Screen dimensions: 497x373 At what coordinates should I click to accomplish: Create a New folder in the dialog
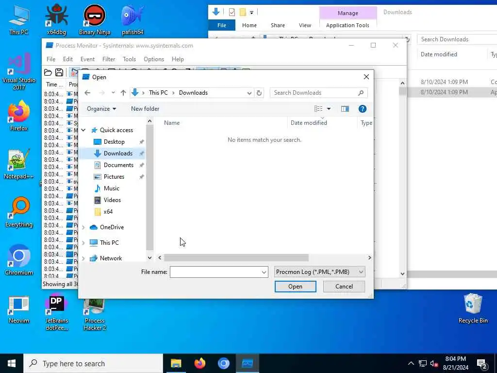tap(145, 109)
